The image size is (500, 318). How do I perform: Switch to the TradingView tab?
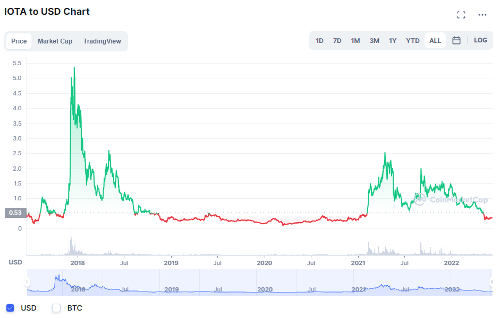coord(102,41)
